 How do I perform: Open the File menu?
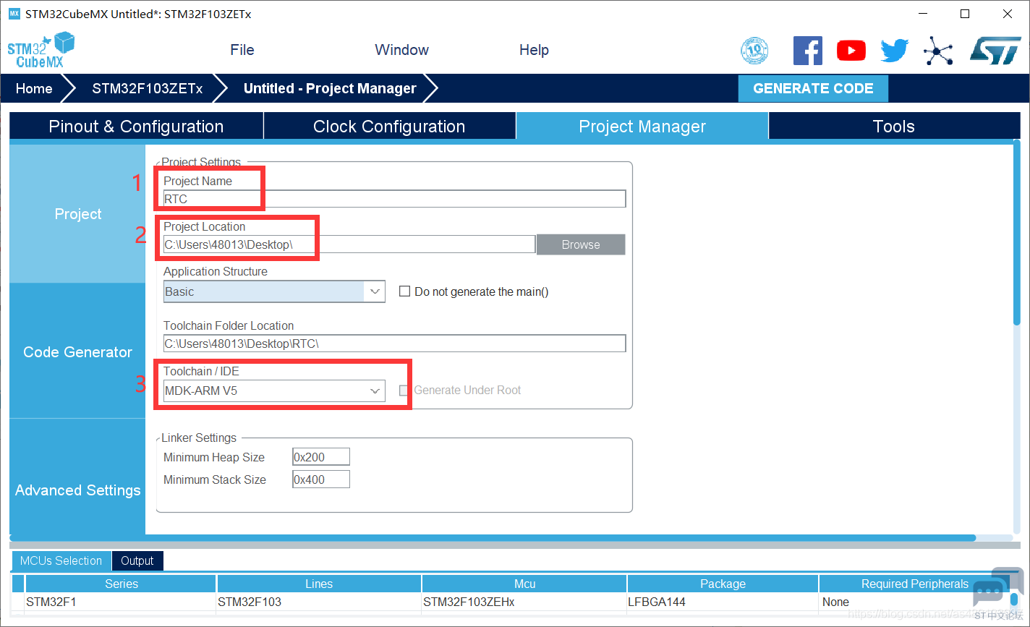click(242, 50)
